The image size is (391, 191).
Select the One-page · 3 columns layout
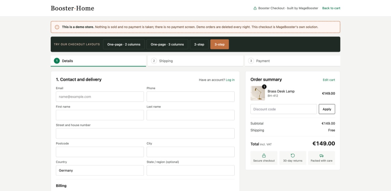[167, 44]
